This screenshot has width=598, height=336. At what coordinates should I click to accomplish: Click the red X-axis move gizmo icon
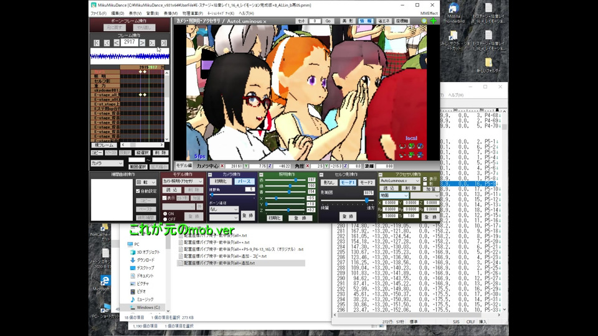coord(402,155)
